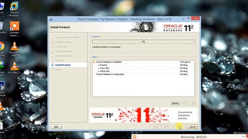Click the Oracle 11g promotional banner

143,115
